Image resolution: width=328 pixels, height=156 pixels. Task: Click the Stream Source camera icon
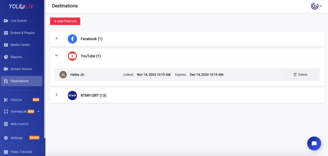[6, 69]
